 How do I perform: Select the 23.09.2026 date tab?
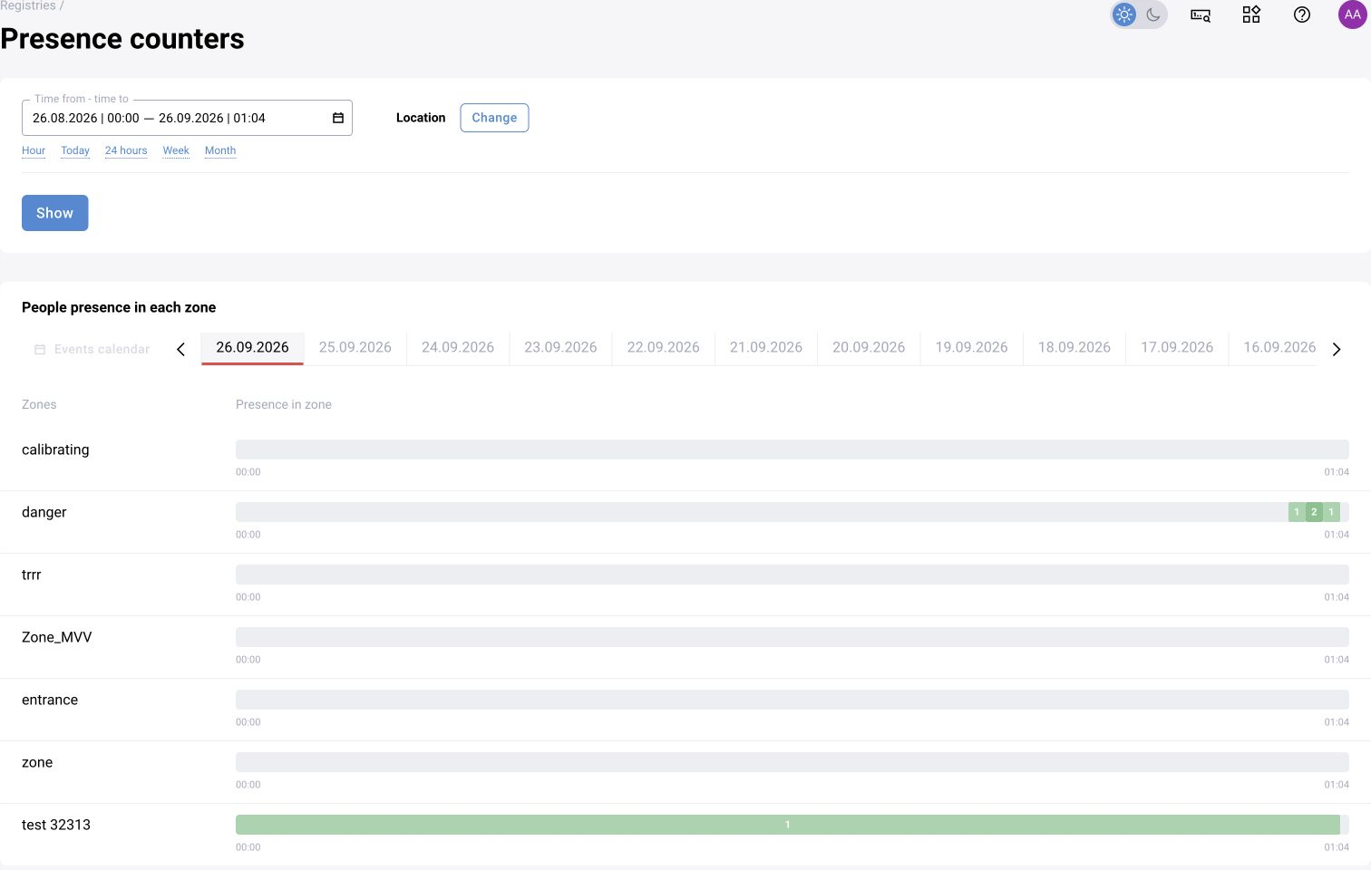click(560, 347)
